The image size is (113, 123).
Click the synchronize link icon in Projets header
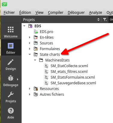111,19
